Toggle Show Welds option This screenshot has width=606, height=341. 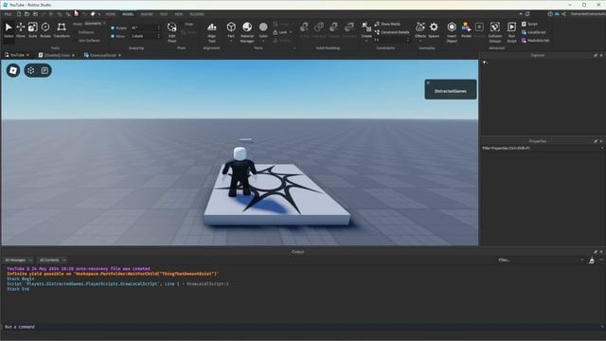click(387, 24)
